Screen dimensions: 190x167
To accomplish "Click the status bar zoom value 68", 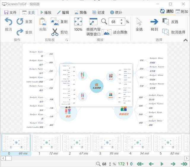I will 104,164.
